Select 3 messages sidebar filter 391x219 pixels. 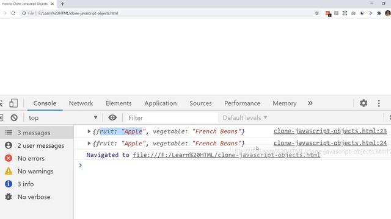[37, 133]
